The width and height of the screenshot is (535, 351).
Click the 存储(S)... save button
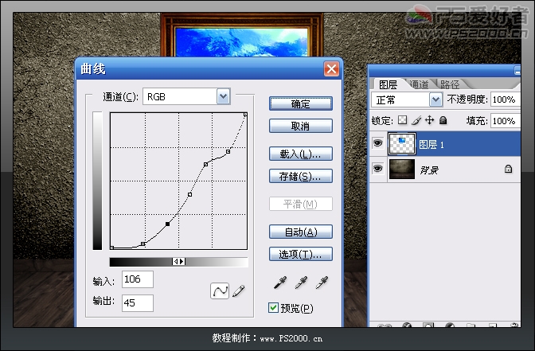pyautogui.click(x=301, y=176)
